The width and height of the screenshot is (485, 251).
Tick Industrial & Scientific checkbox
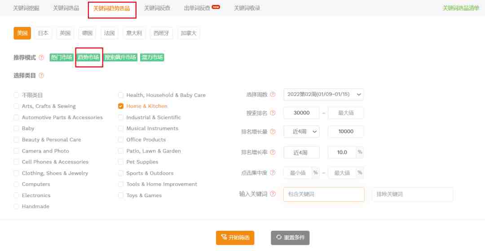tap(121, 117)
